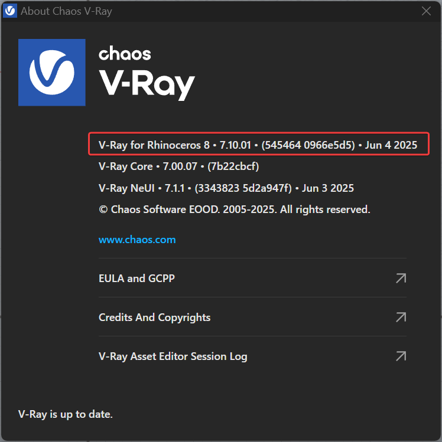The image size is (442, 442).
Task: Click the build hash 545464 0966e5d5
Action: [x=308, y=145]
